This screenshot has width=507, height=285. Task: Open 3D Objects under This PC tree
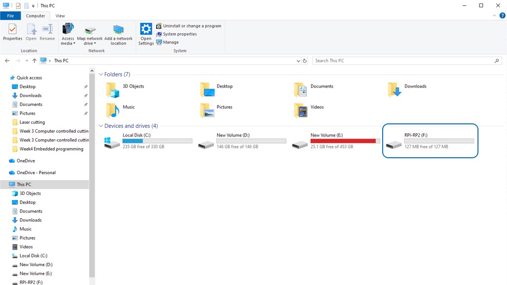pyautogui.click(x=30, y=194)
